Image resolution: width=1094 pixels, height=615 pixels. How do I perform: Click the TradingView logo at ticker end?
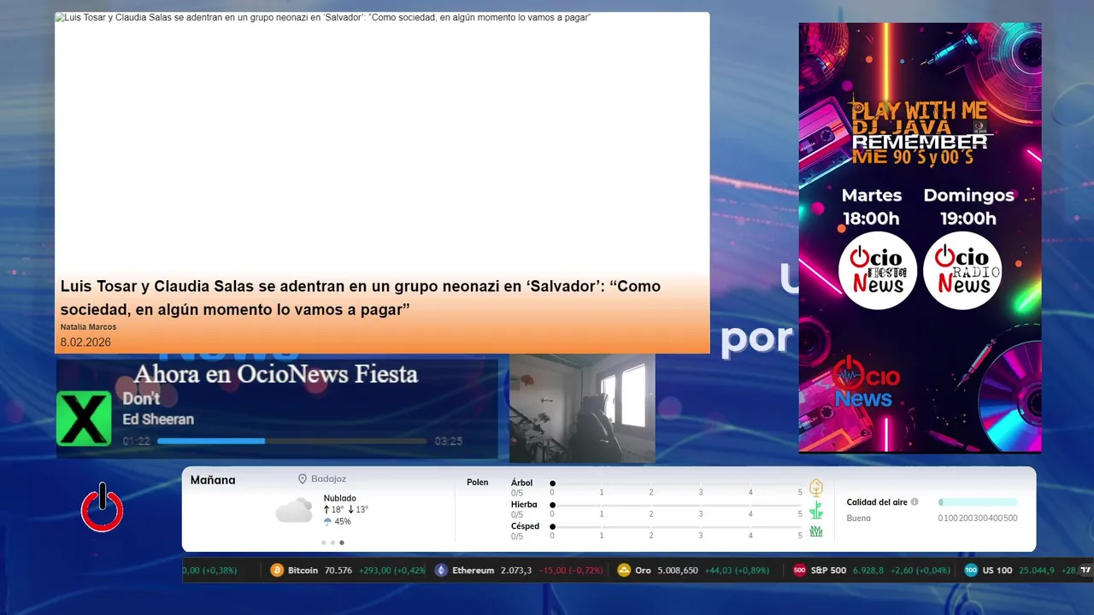tap(1086, 570)
